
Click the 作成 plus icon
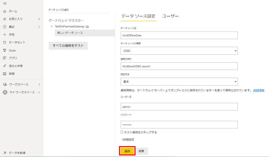tap(5, 34)
